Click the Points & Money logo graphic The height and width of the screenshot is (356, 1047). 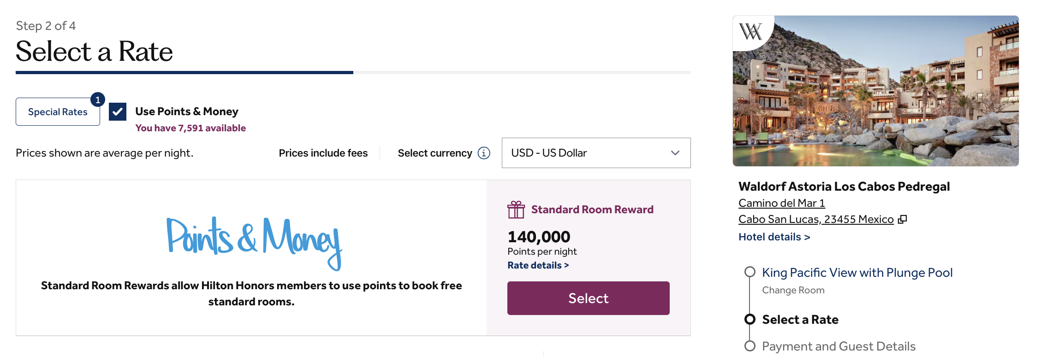click(254, 242)
